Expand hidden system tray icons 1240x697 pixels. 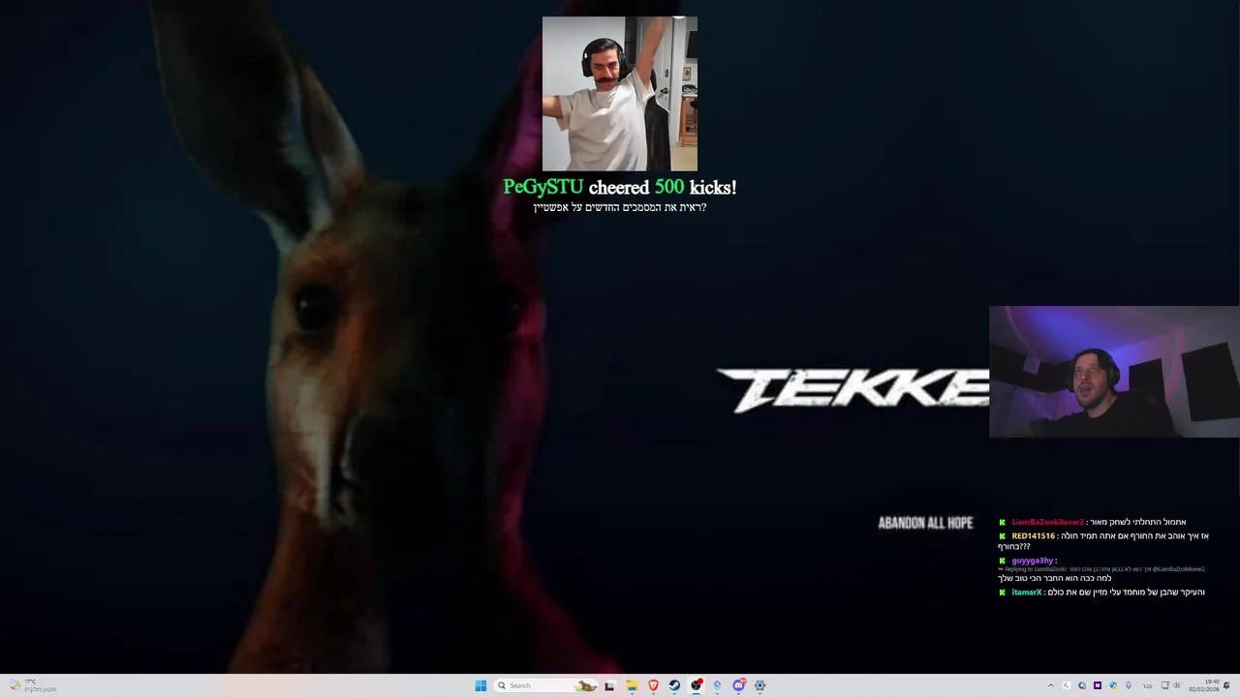pyautogui.click(x=1051, y=685)
